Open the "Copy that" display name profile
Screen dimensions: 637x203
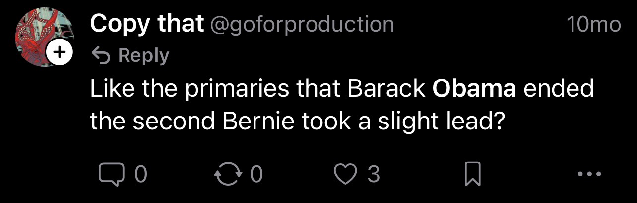tap(147, 23)
